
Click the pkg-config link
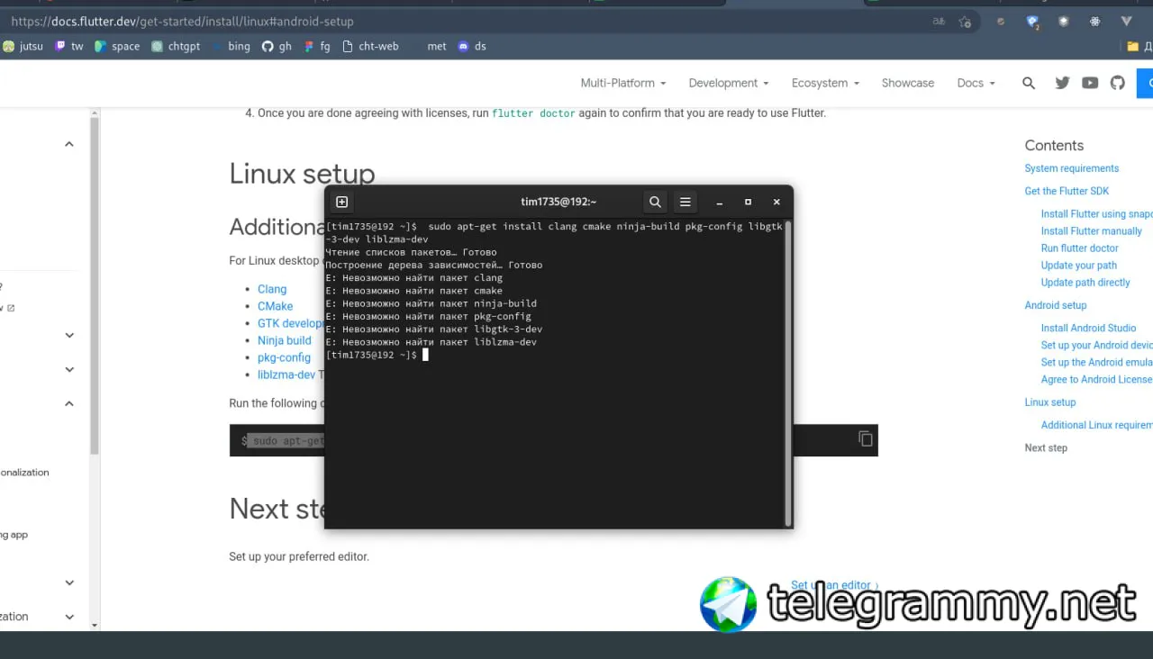(284, 357)
